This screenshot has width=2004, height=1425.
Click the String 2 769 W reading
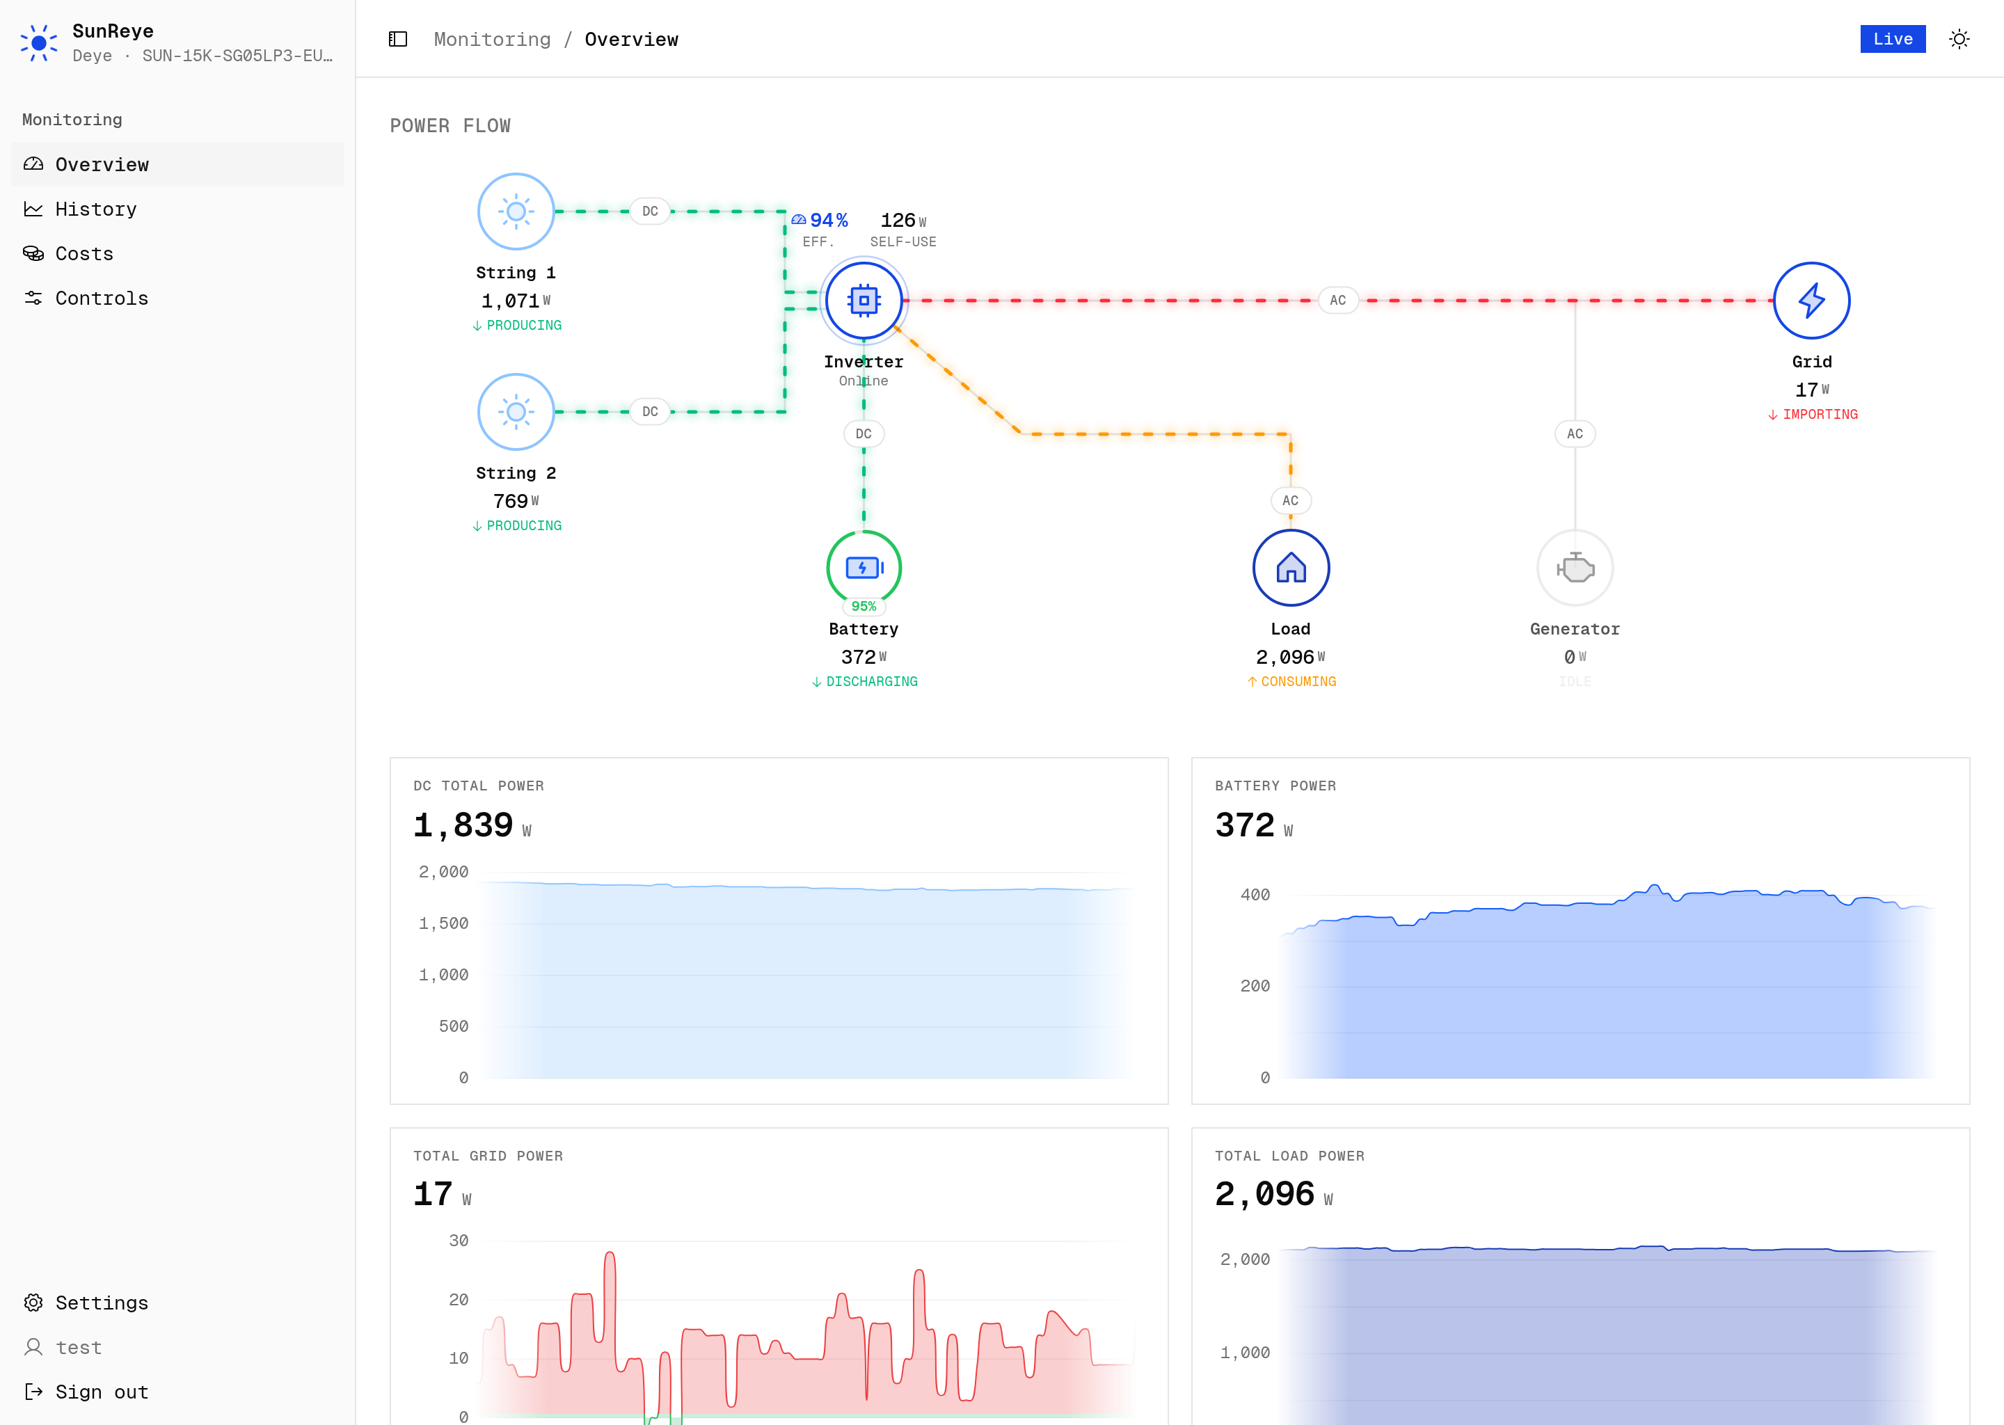516,501
